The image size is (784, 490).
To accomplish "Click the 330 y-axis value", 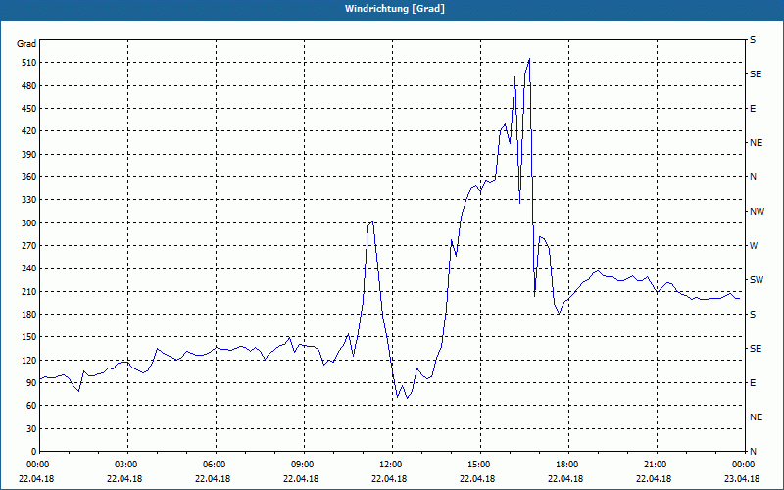I will click(x=29, y=200).
